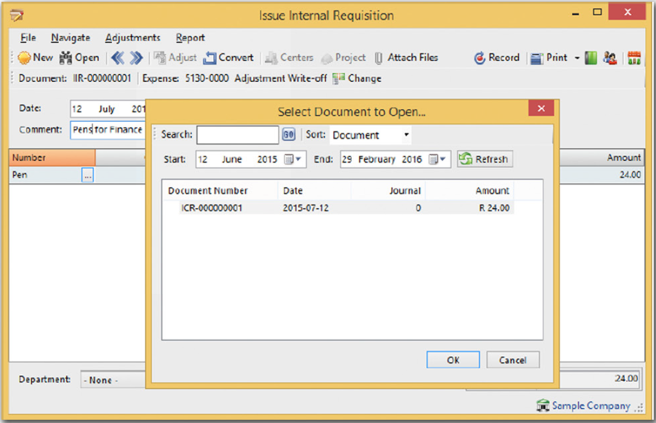Open the End date calendar dropdown
Viewport: 656px width, 423px height.
(x=437, y=159)
